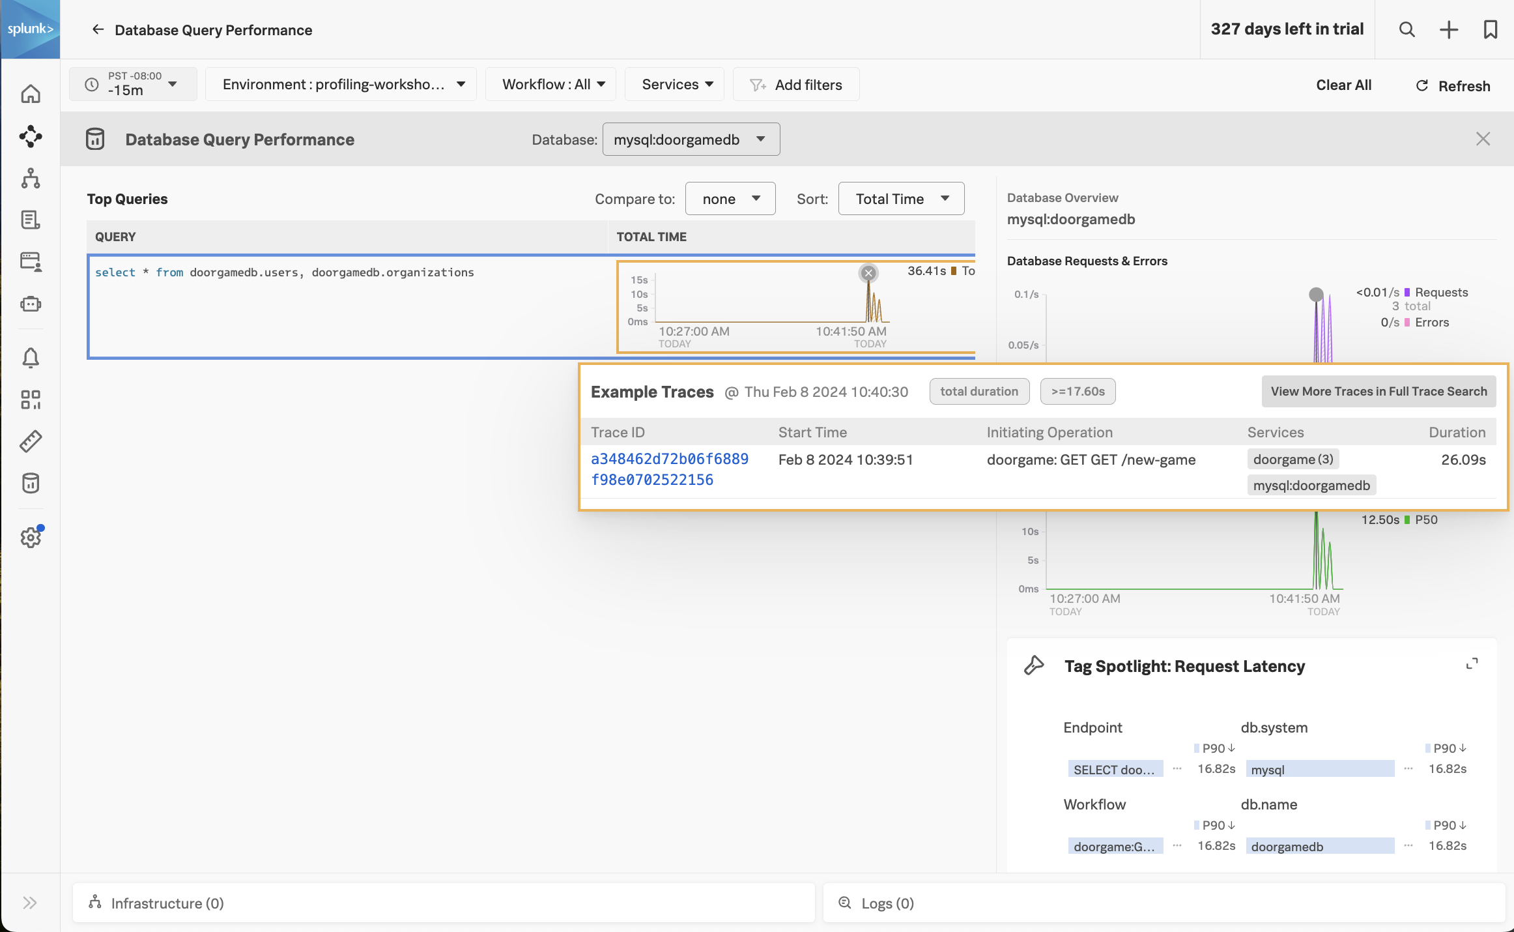Expand Tag Spotlight panel with arrows icon
This screenshot has height=932, width=1514.
(x=1472, y=664)
